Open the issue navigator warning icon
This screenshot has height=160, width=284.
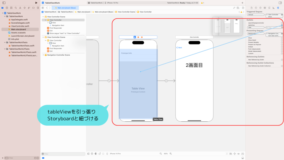20,8
